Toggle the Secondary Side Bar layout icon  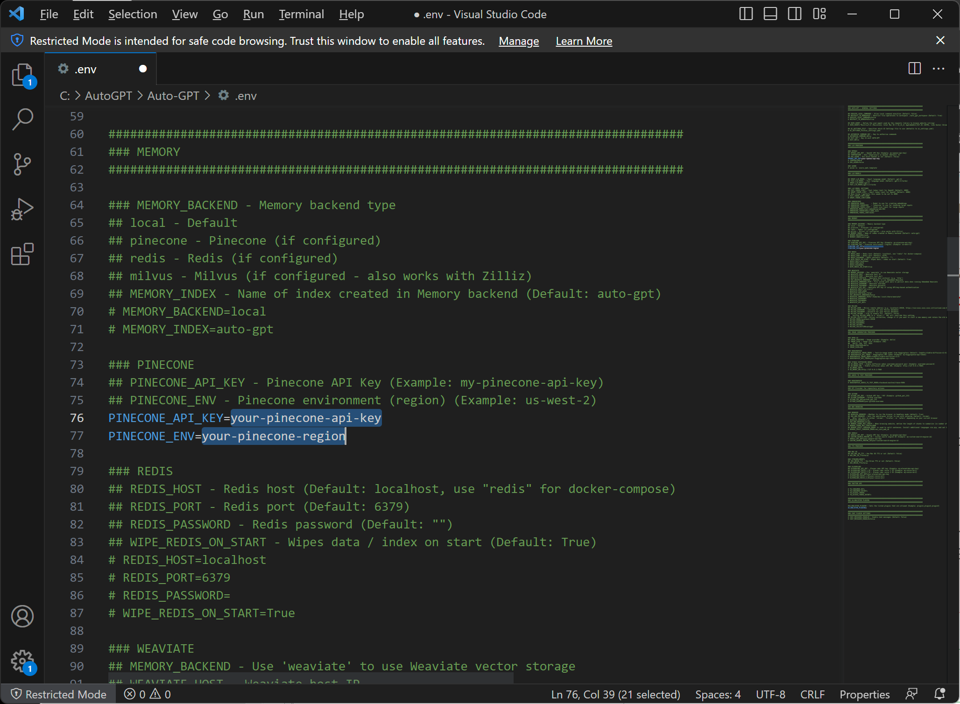click(x=795, y=14)
